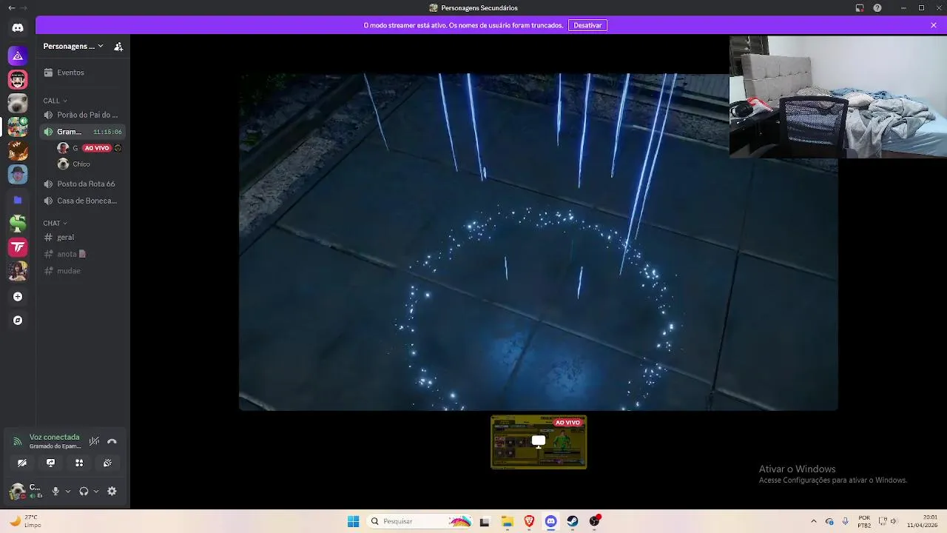Open the red TF server icon

(18, 247)
